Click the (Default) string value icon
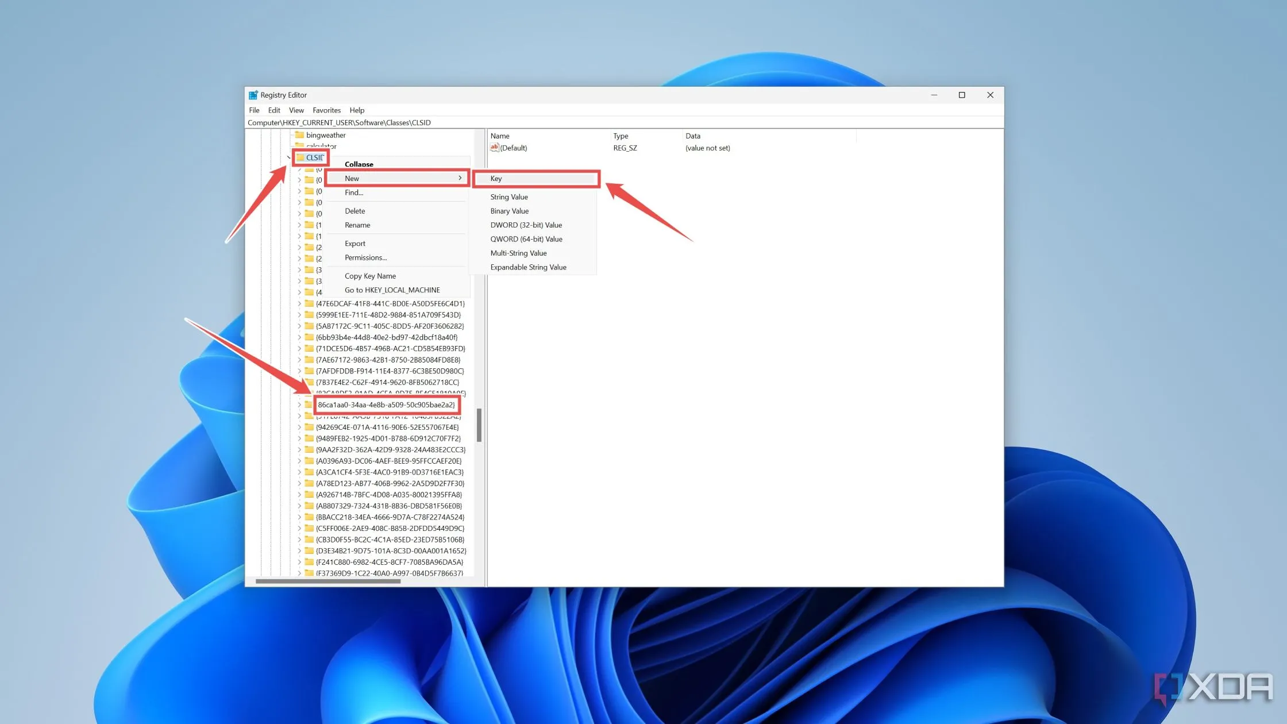Image resolution: width=1287 pixels, height=724 pixels. 494,148
